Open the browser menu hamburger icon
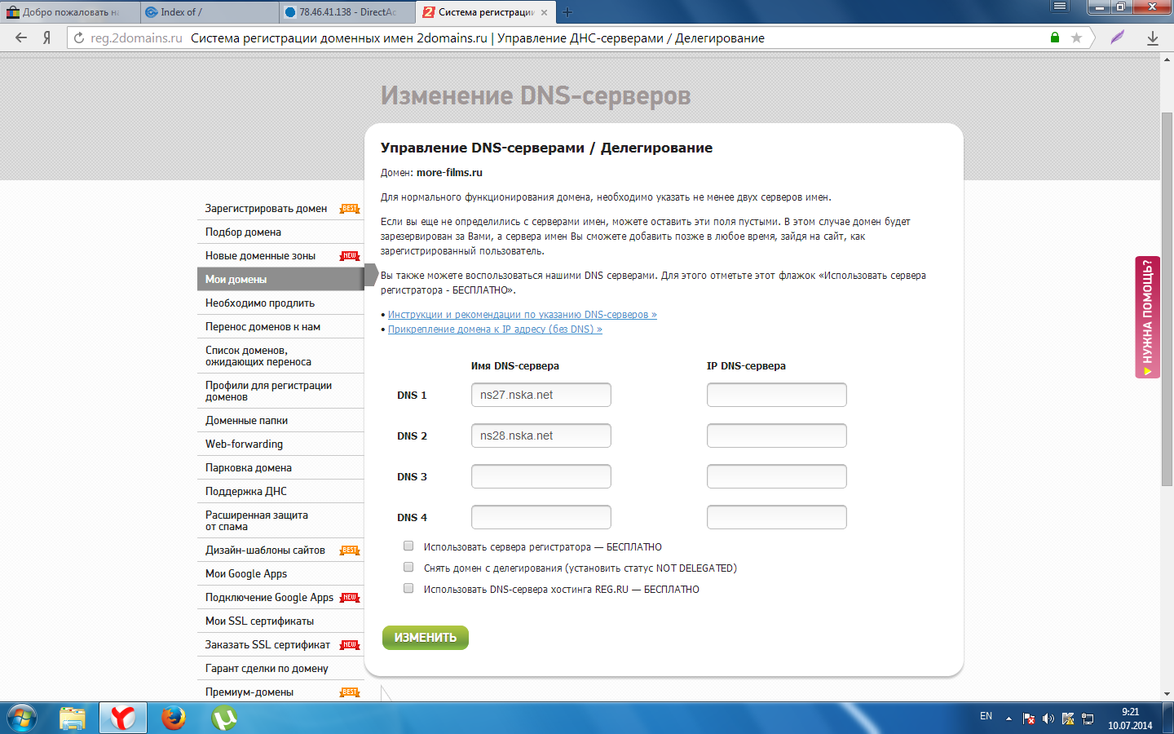The image size is (1174, 734). coord(1060,7)
